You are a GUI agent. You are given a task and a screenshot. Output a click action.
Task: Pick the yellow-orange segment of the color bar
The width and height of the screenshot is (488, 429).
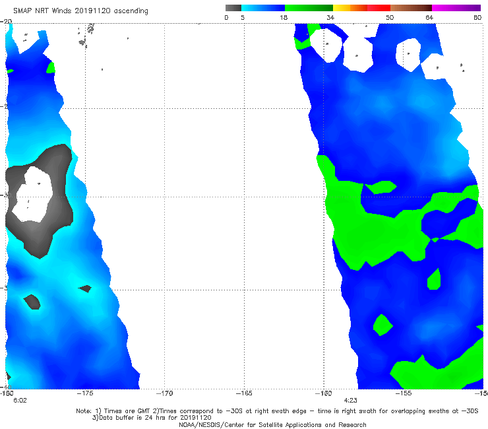click(350, 8)
